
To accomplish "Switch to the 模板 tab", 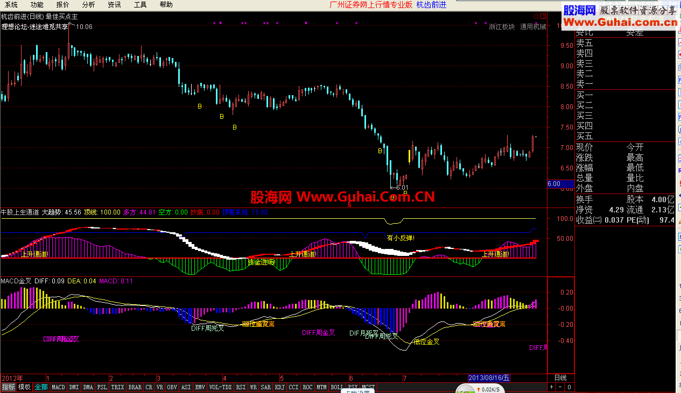I will (24, 387).
